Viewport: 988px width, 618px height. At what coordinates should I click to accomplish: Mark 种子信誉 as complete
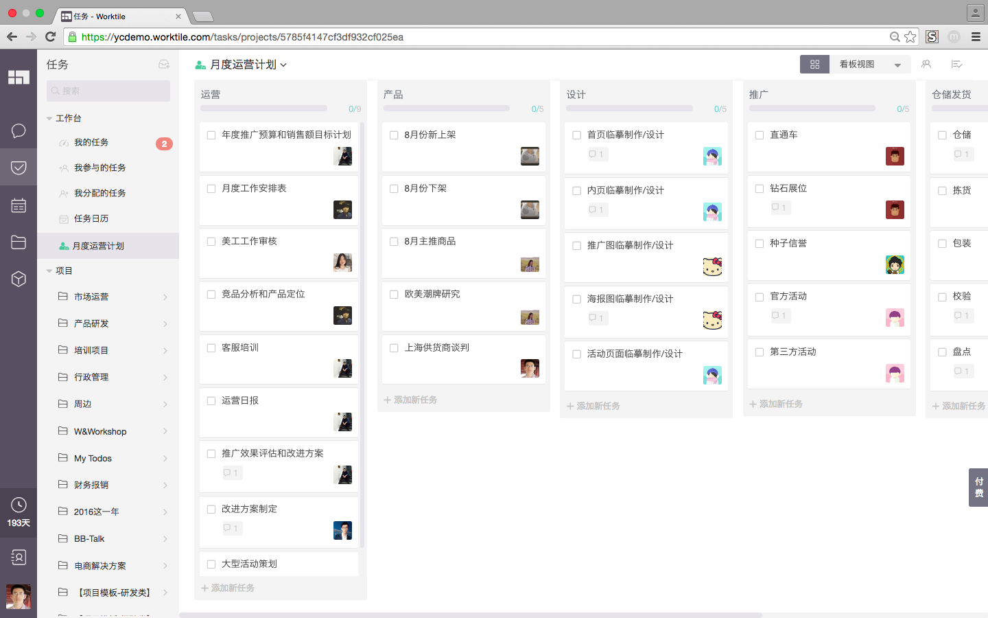760,244
